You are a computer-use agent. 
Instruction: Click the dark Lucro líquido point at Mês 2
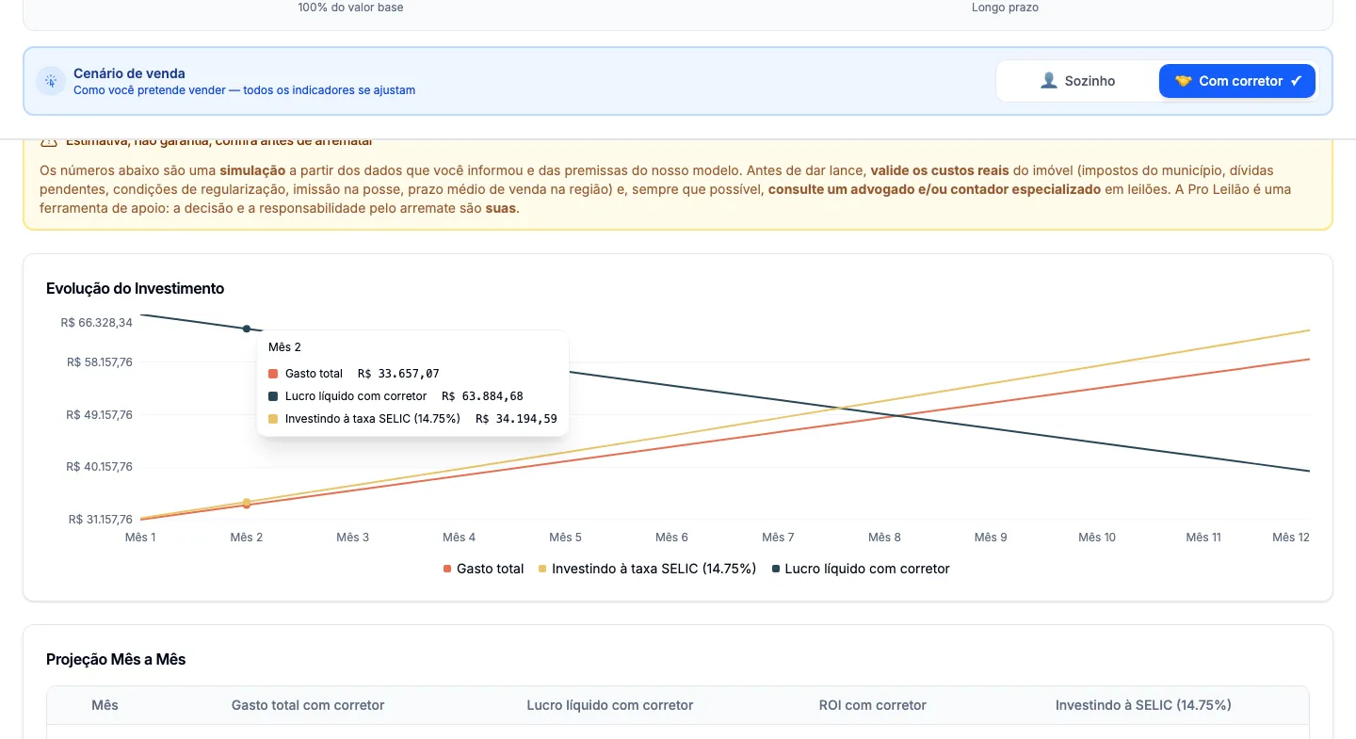pyautogui.click(x=247, y=329)
